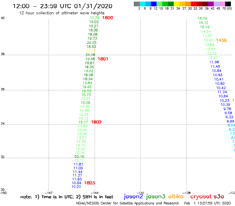Select the 12.11 wave height reading
This screenshot has width=235, height=206.
(x=79, y=160)
